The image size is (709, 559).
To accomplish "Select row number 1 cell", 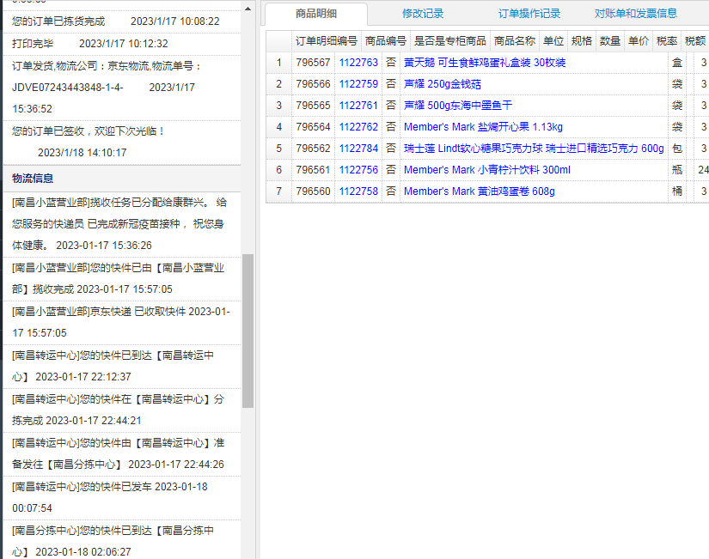I will click(279, 63).
